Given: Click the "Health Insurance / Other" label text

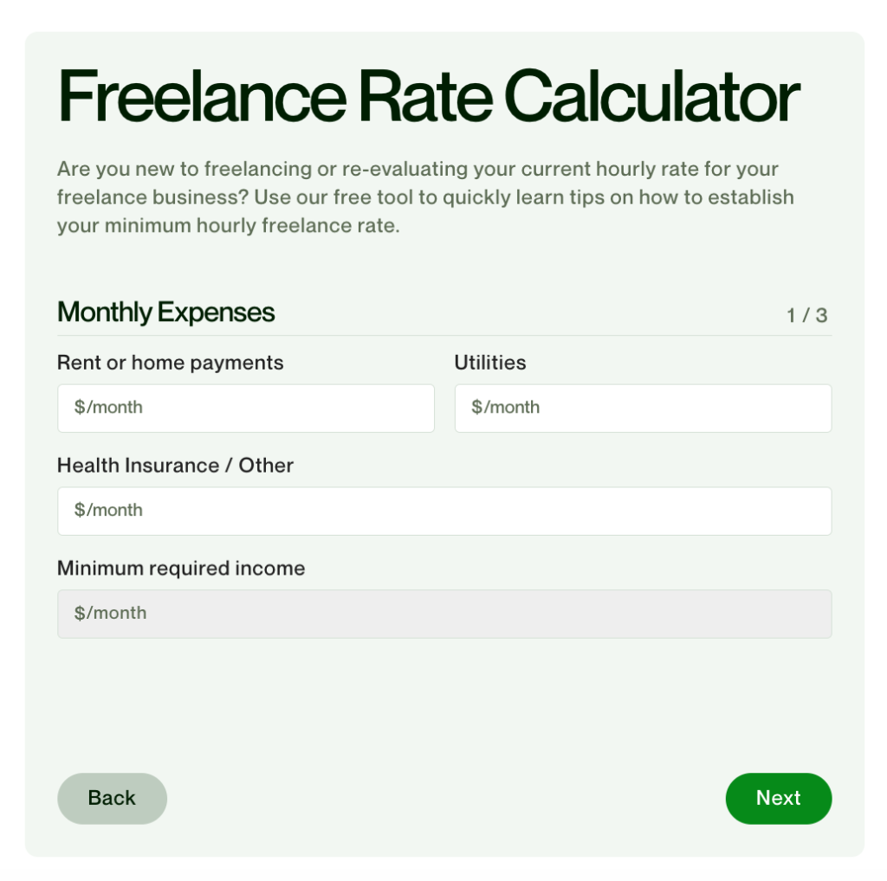Looking at the screenshot, I should click(175, 466).
